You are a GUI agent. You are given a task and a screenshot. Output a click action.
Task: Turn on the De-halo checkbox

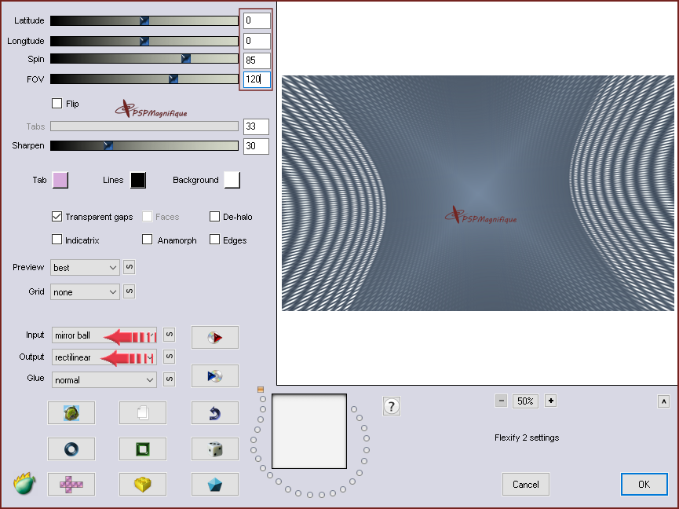(214, 217)
